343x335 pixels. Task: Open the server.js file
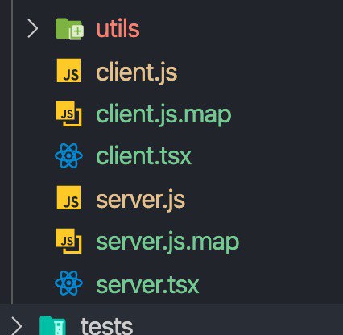[141, 200]
